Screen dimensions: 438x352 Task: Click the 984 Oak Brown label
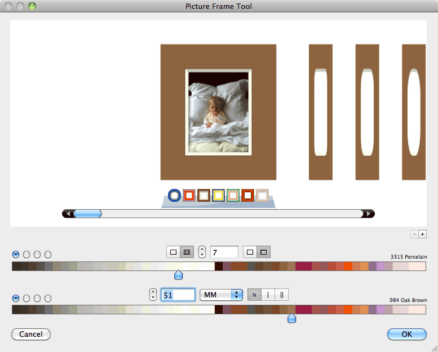(408, 300)
